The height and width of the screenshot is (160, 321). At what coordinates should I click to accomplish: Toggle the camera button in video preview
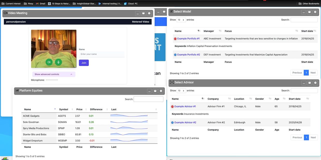(49, 62)
